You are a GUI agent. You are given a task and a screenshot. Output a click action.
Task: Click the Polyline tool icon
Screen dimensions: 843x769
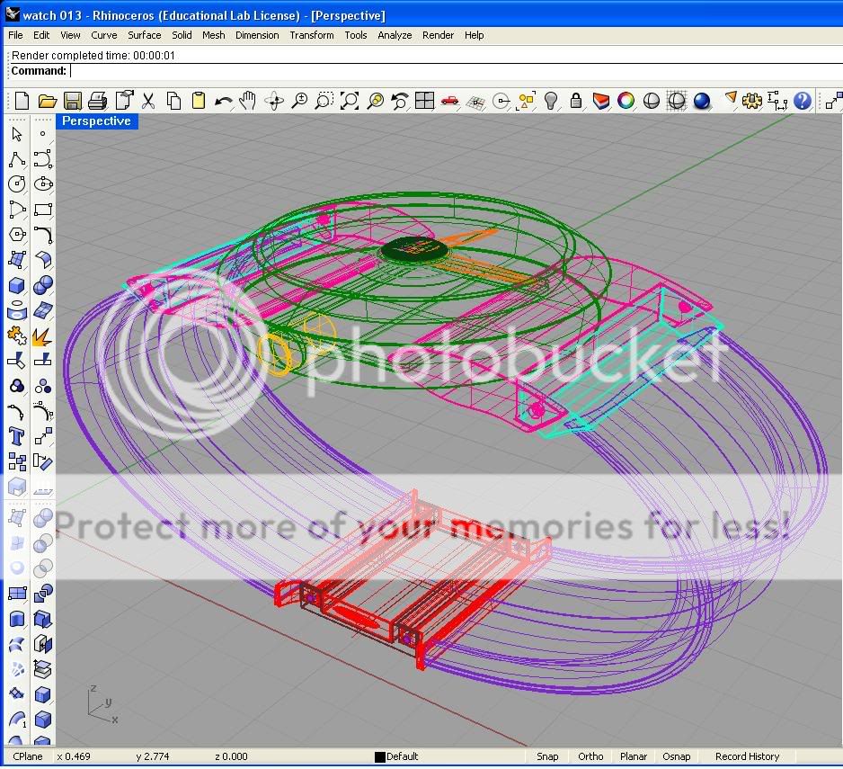[16, 160]
